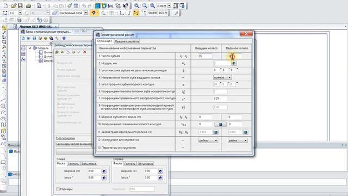Toggle the snap magnet icon
This screenshot has width=348, height=196.
pos(94,13)
